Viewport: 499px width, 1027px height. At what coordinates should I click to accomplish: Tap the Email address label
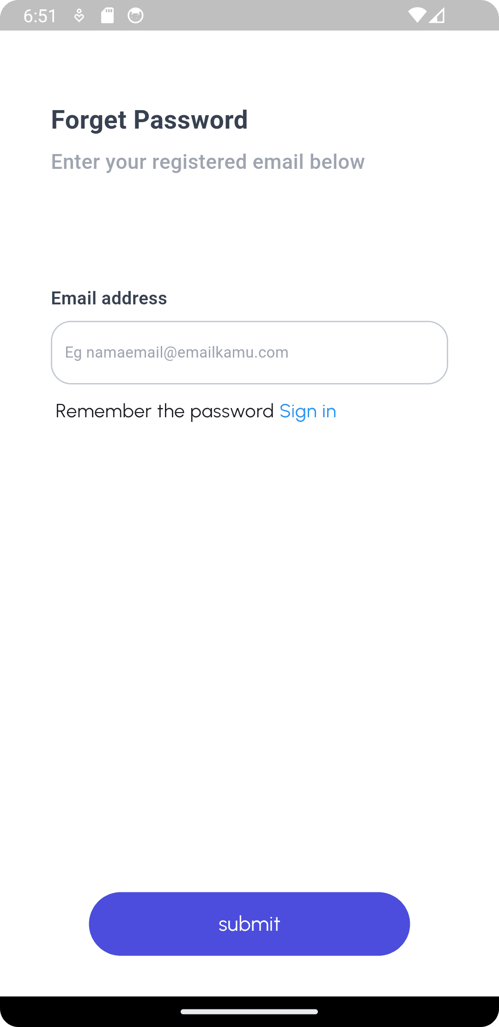109,298
